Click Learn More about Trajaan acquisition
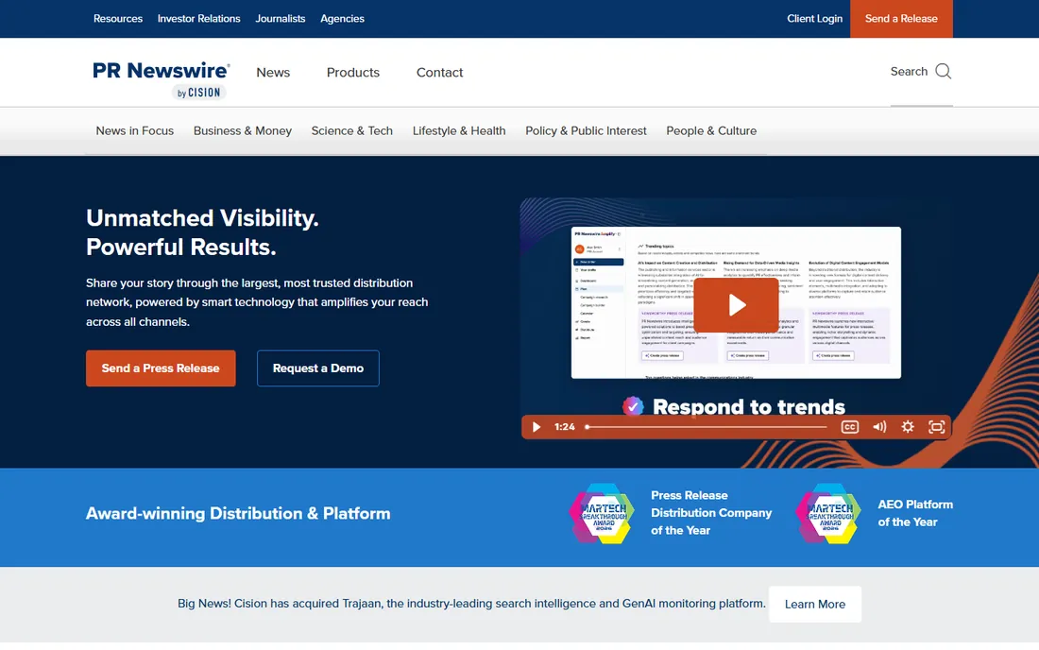Screen dimensions: 1039x650 point(815,604)
